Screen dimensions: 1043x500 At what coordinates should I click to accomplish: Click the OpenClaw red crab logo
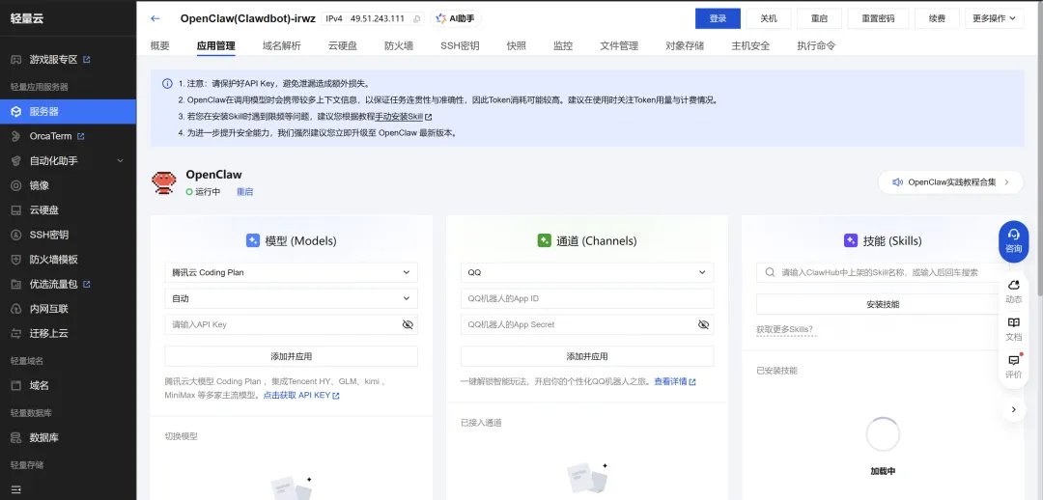click(x=163, y=181)
